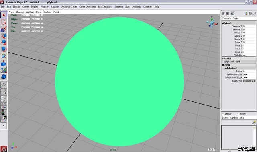Select the Persp/Outliner layout icon

(4, 99)
